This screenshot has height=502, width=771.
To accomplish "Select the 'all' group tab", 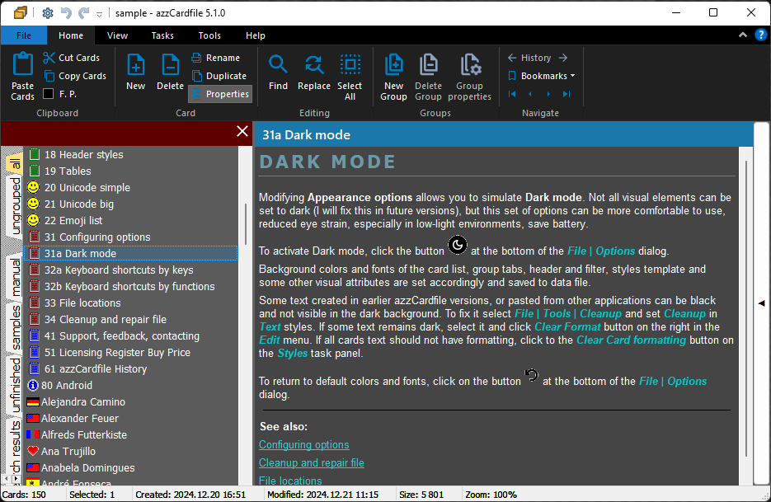I will [x=15, y=164].
